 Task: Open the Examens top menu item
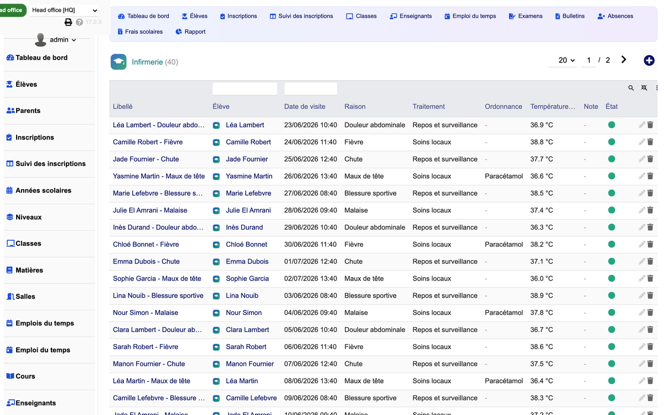[x=526, y=16]
